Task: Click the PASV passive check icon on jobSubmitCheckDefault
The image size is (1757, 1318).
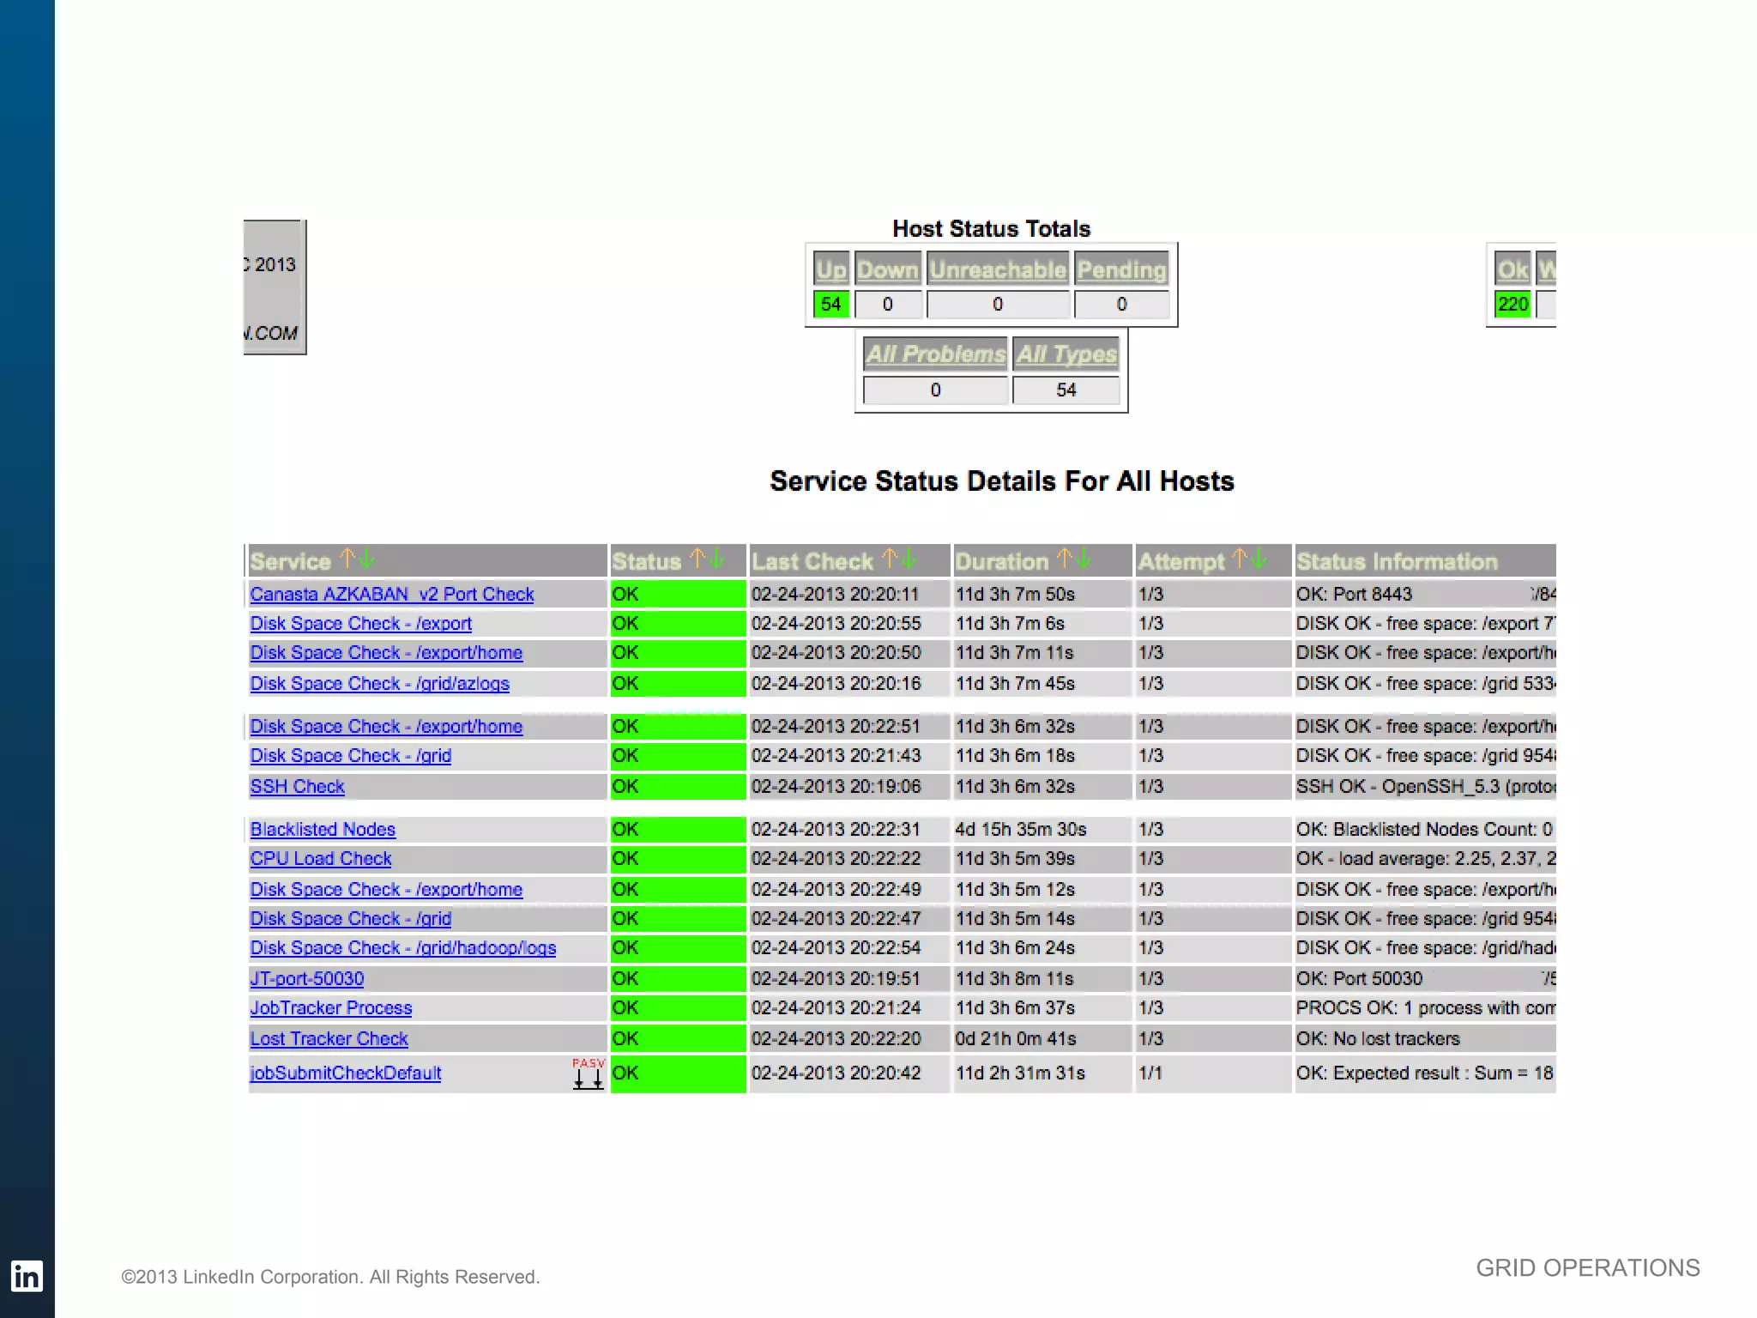Action: click(x=589, y=1073)
